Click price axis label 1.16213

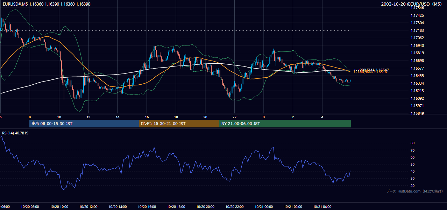click(417, 91)
